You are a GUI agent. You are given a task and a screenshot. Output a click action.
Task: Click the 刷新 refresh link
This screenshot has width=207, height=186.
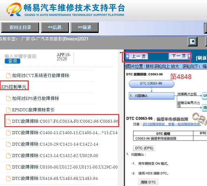201,58
